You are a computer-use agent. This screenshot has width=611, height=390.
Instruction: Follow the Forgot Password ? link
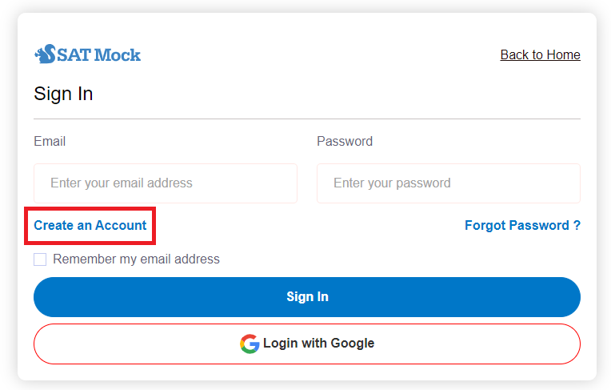pos(522,226)
